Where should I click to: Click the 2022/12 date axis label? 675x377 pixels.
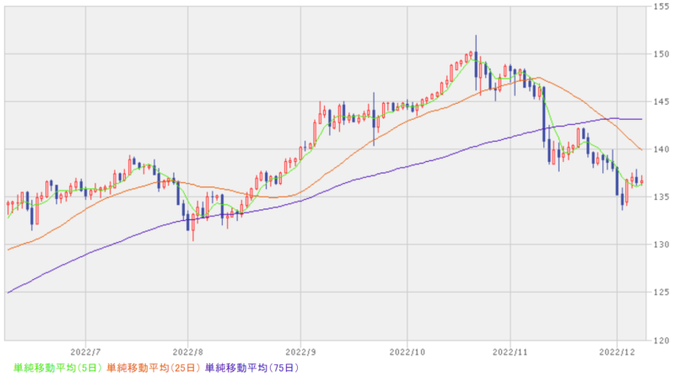(617, 352)
